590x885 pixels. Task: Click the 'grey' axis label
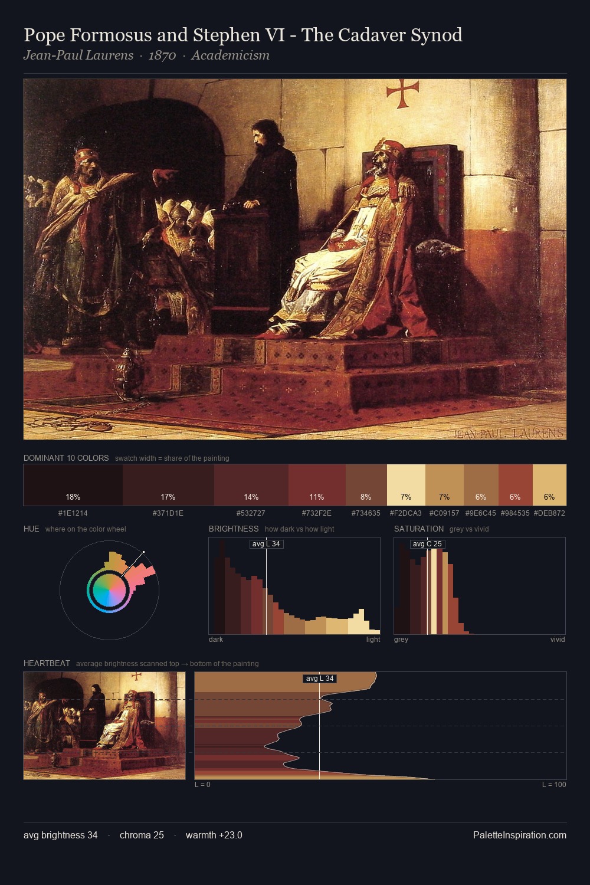pos(401,640)
